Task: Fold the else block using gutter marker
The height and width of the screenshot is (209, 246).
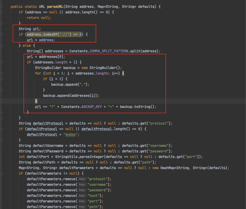Action: pyautogui.click(x=1, y=45)
